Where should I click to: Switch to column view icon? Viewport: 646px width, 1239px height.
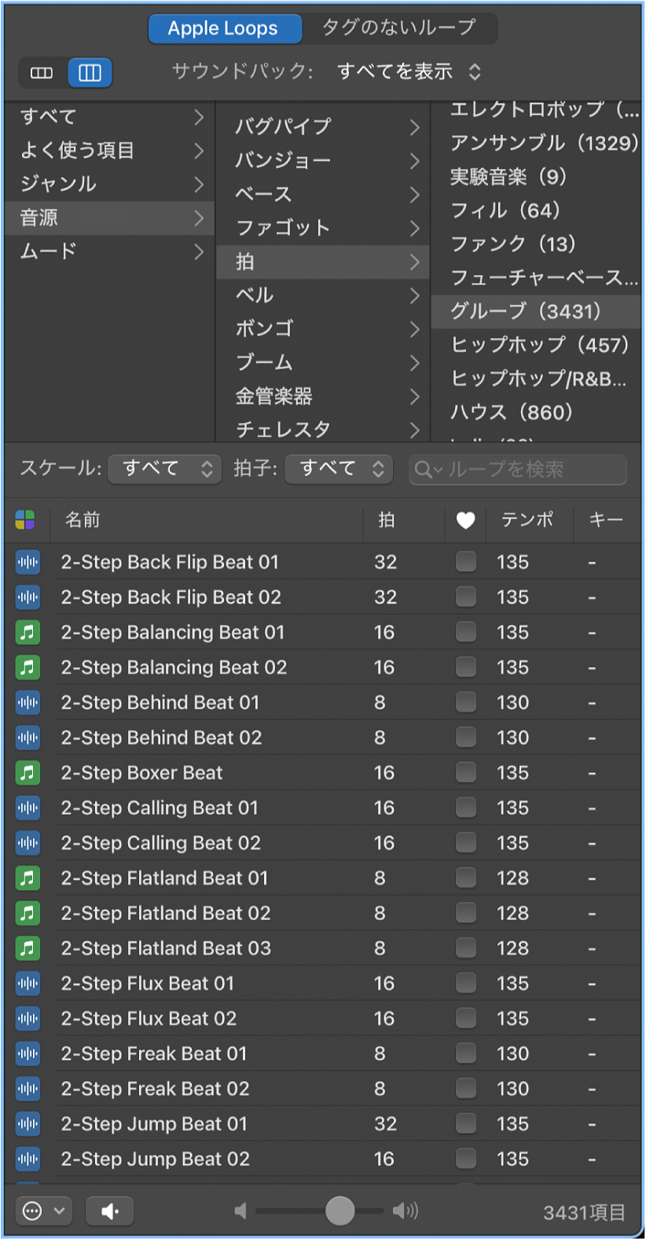(x=90, y=73)
